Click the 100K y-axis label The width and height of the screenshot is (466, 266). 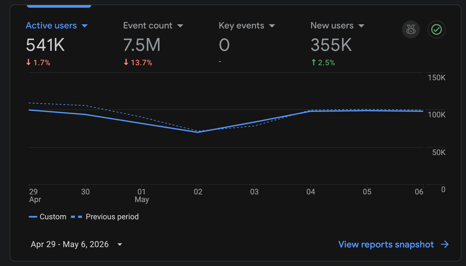[x=437, y=115]
